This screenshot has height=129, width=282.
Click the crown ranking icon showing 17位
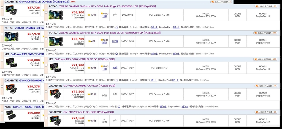tap(89, 15)
